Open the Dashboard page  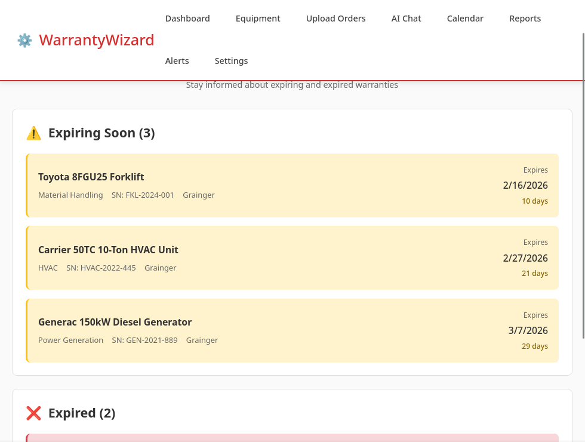pyautogui.click(x=187, y=19)
